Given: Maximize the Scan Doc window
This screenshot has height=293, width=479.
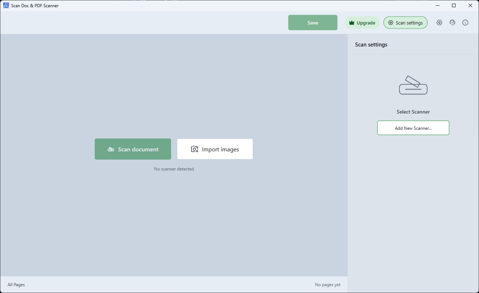Looking at the screenshot, I should [x=454, y=5].
